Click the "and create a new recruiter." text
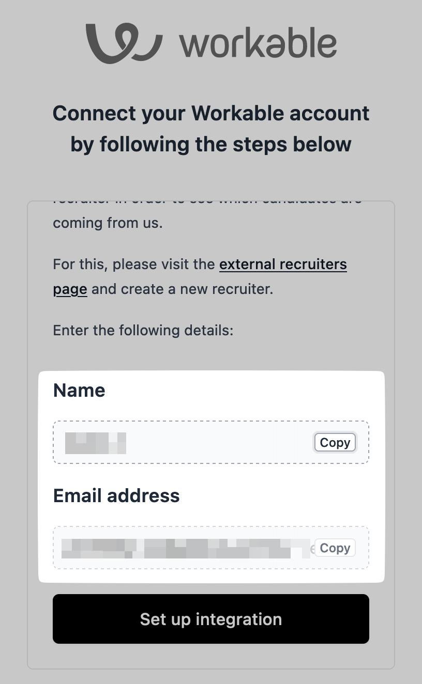 pyautogui.click(x=182, y=289)
